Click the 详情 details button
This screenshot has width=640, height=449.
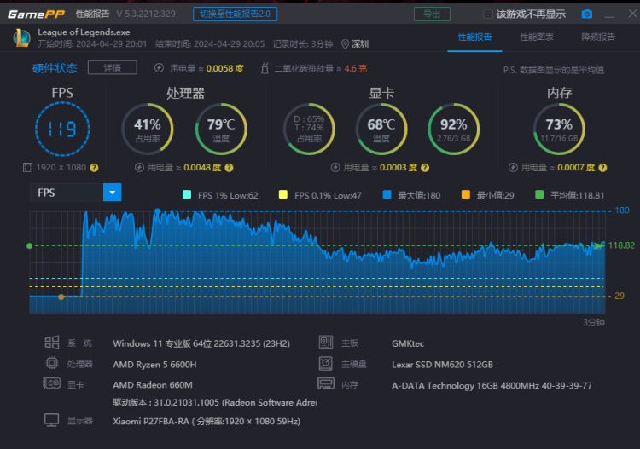(113, 67)
